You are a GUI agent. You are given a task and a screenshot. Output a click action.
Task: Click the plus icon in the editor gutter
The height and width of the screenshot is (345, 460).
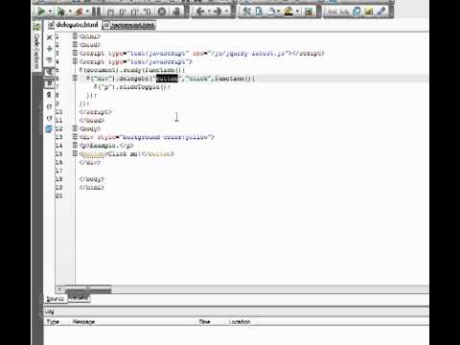(49, 49)
